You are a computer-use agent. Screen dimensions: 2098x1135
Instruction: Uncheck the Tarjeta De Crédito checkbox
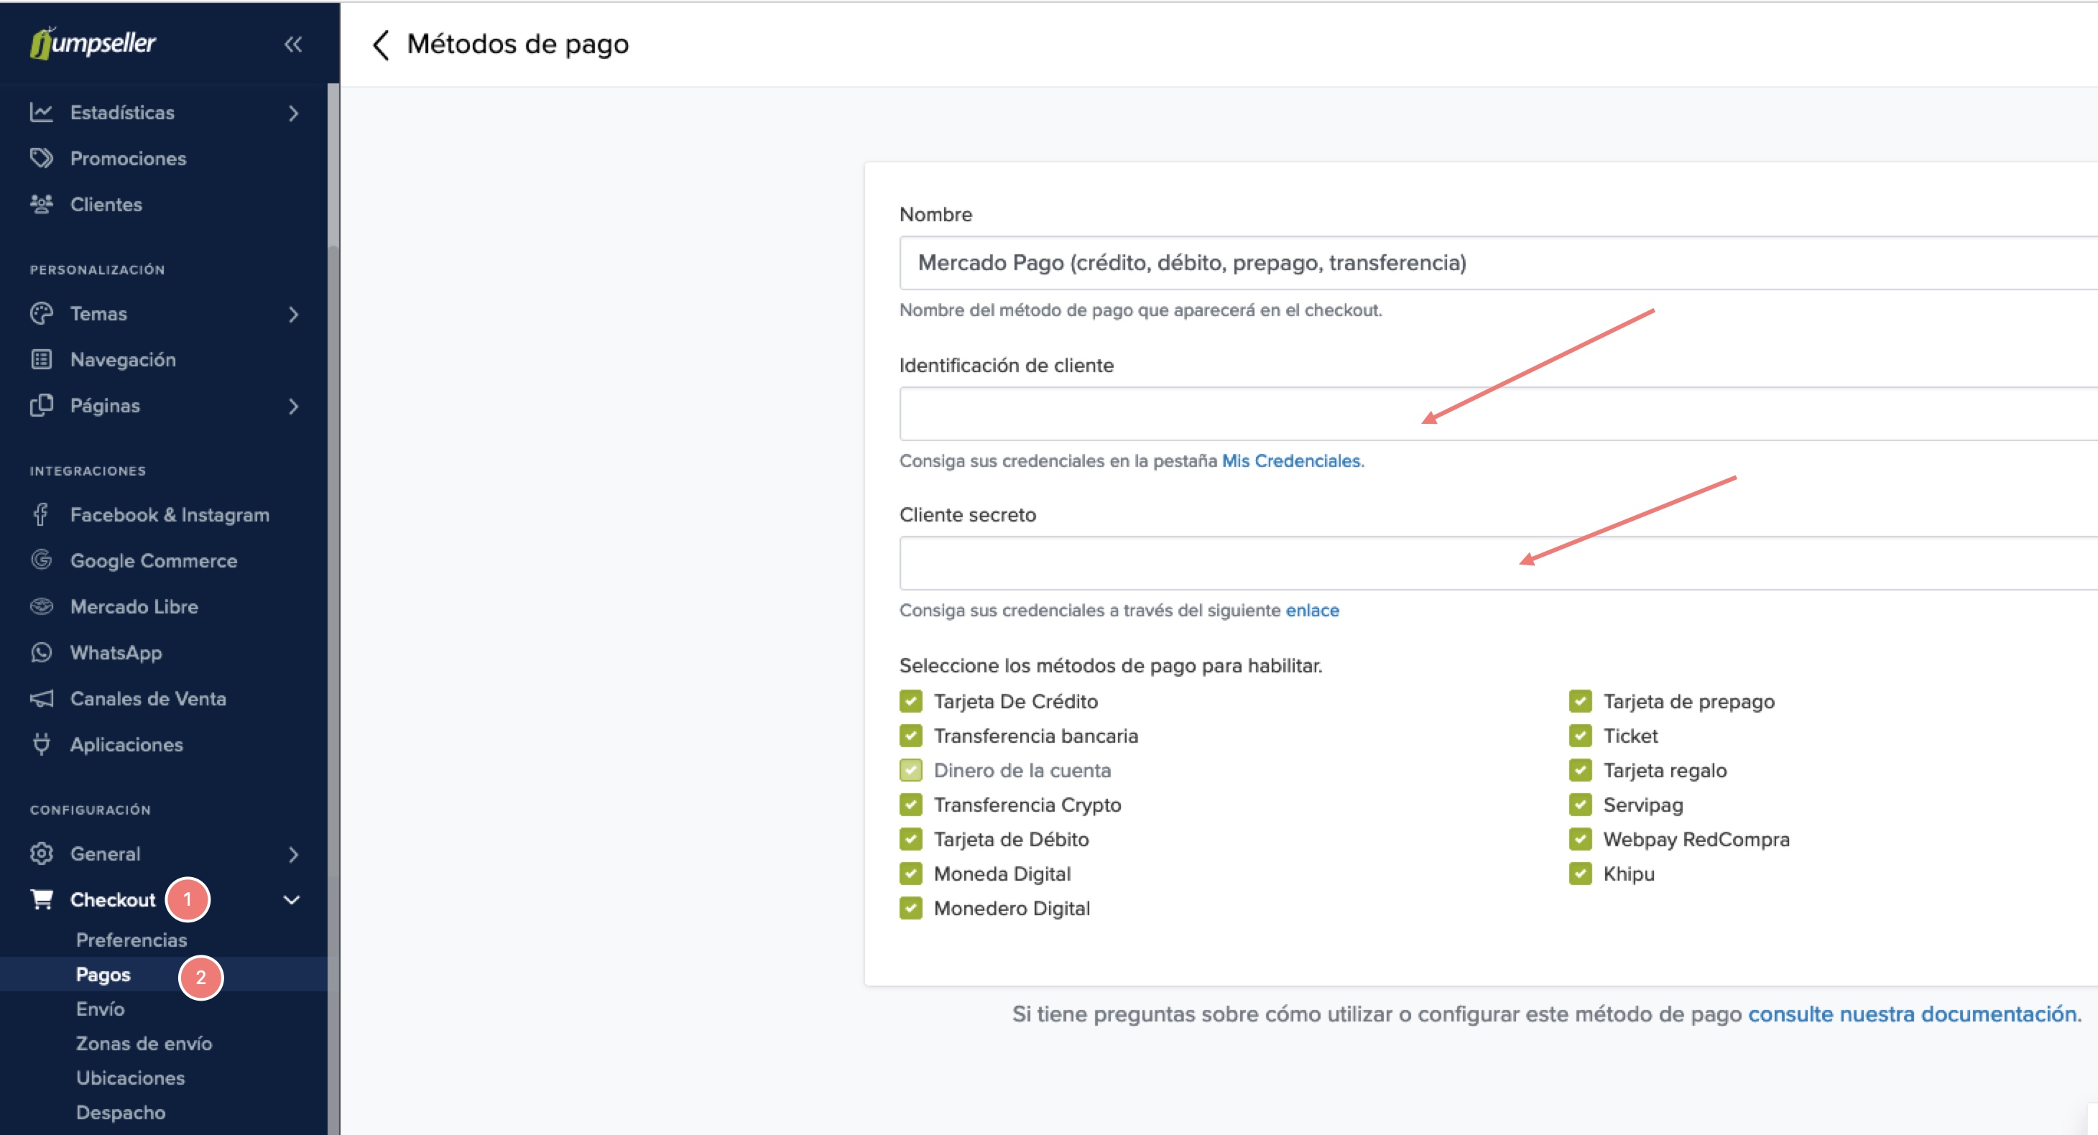click(910, 701)
